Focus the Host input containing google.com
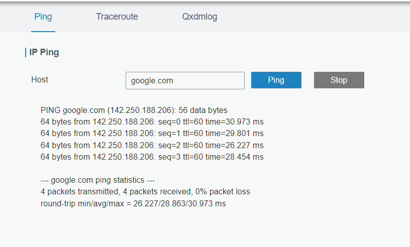Screen dimensions: 410x247 click(x=185, y=80)
